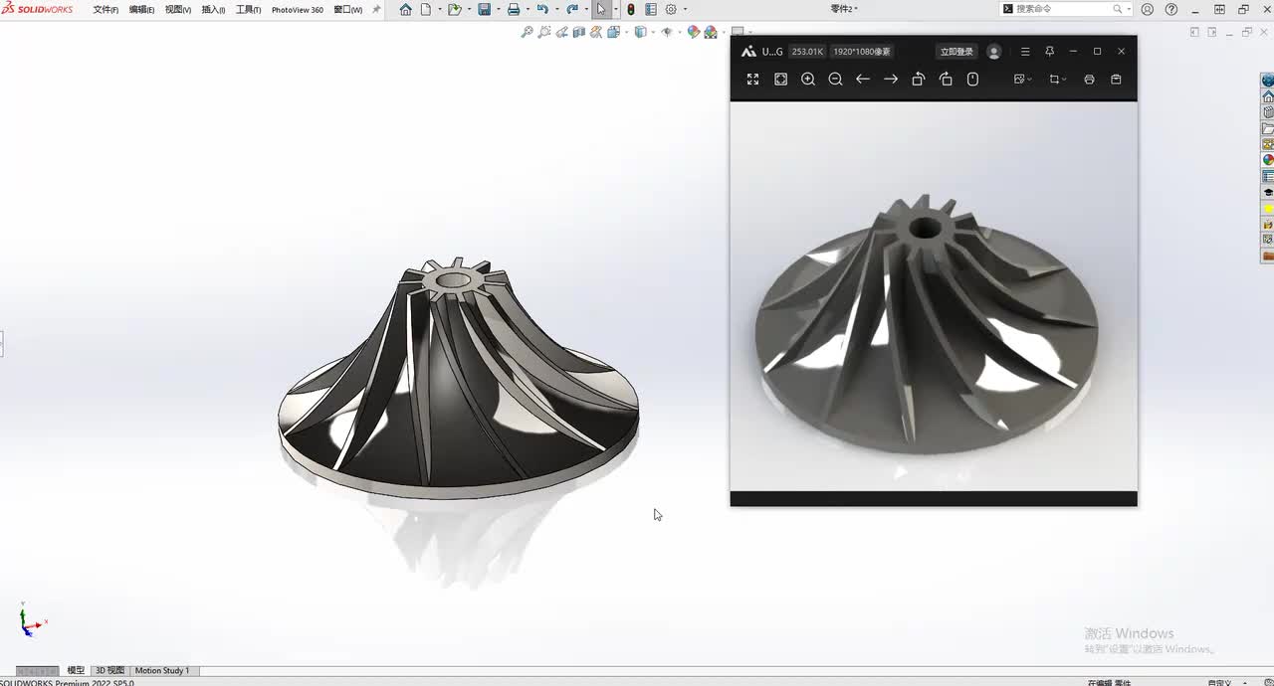This screenshot has width=1274, height=686.
Task: Open the 插入(I) menu
Action: pyautogui.click(x=213, y=10)
